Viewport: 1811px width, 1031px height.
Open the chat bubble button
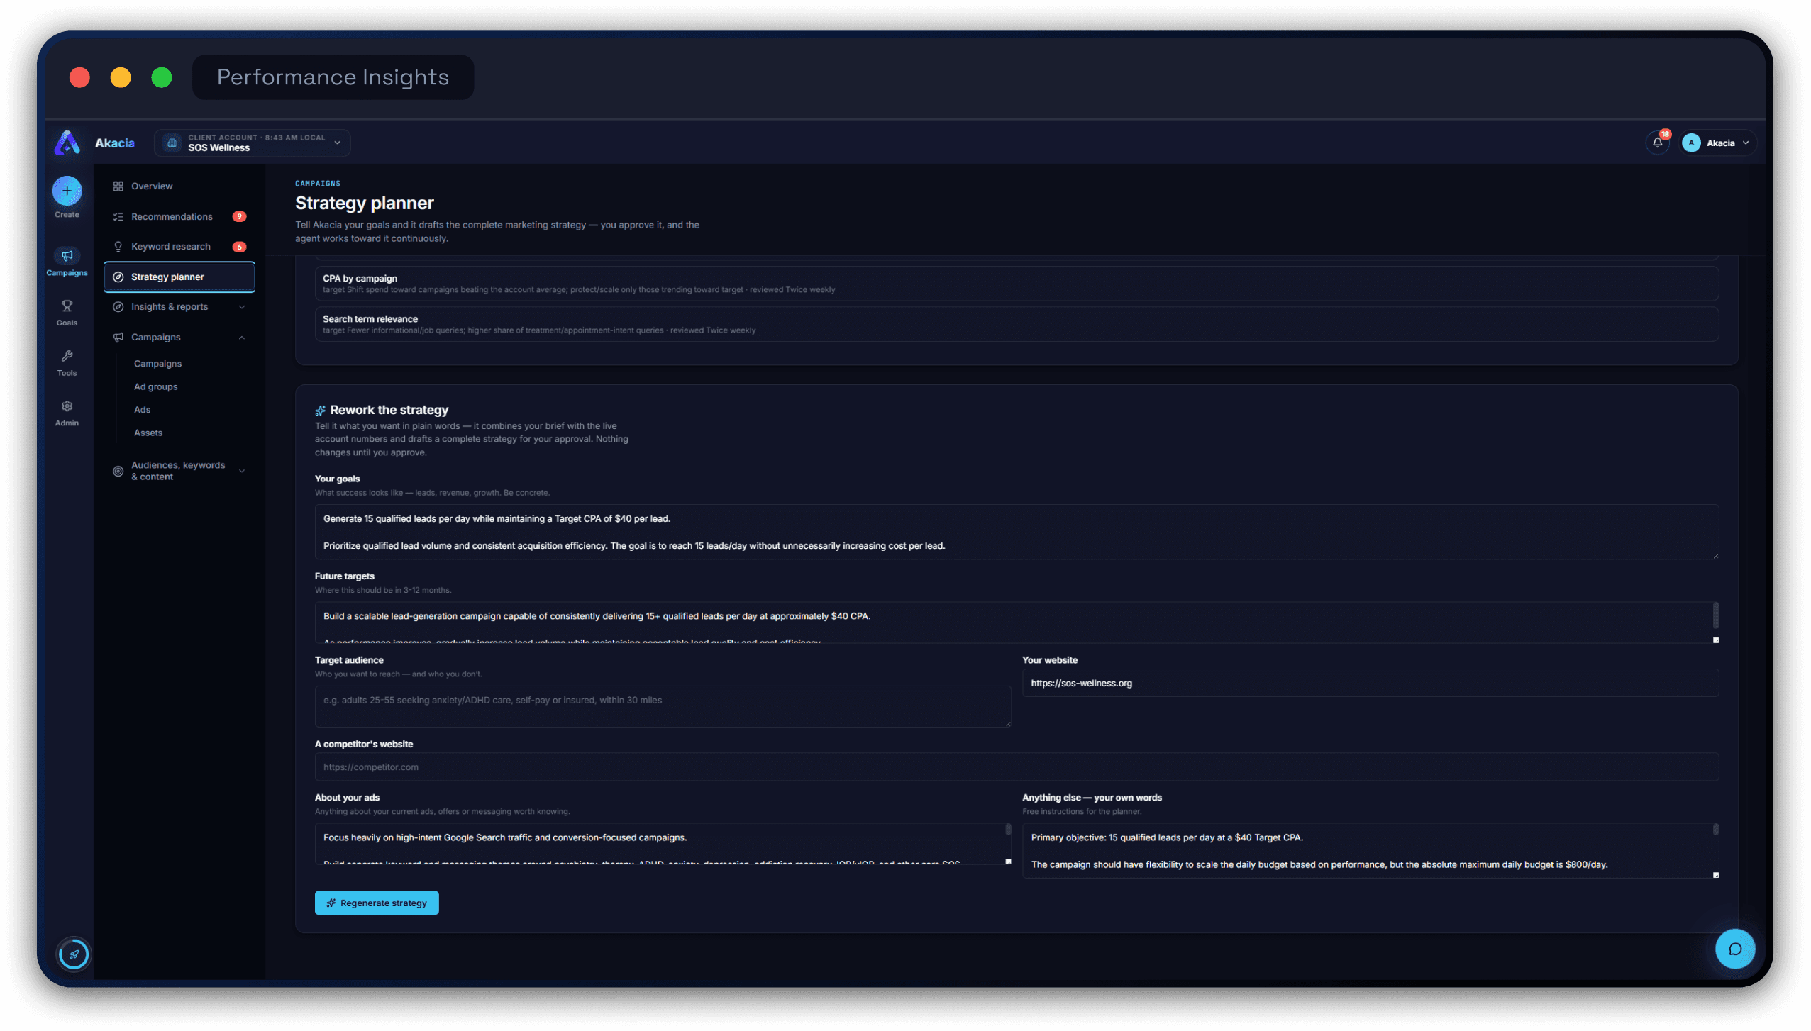click(1734, 949)
